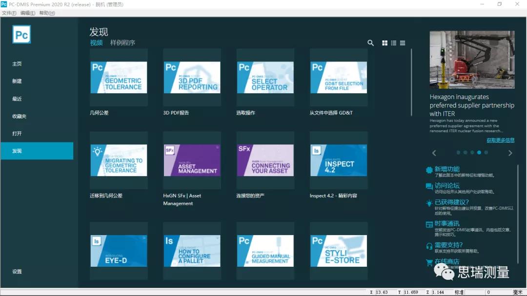Switch to the bulleted list view icon
This screenshot has width=527, height=296.
point(394,43)
